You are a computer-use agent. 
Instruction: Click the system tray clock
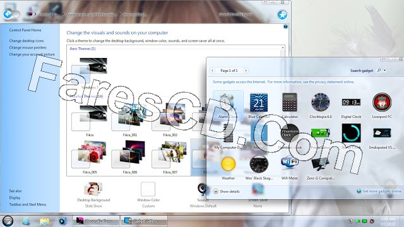[x=388, y=221]
